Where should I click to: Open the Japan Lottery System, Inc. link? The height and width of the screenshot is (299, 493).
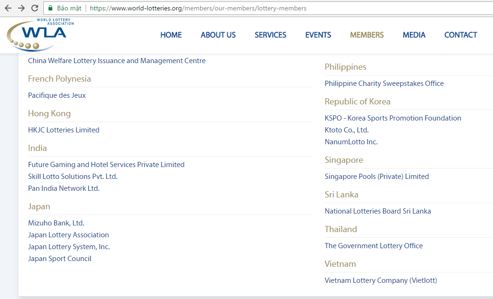(69, 247)
